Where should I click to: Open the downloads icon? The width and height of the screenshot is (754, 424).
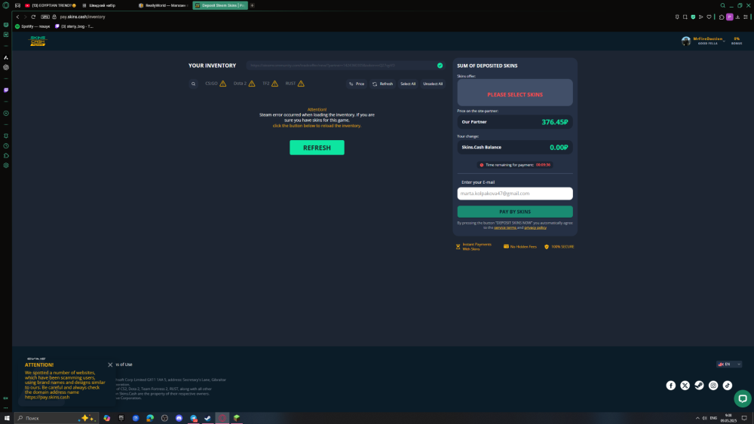[737, 17]
